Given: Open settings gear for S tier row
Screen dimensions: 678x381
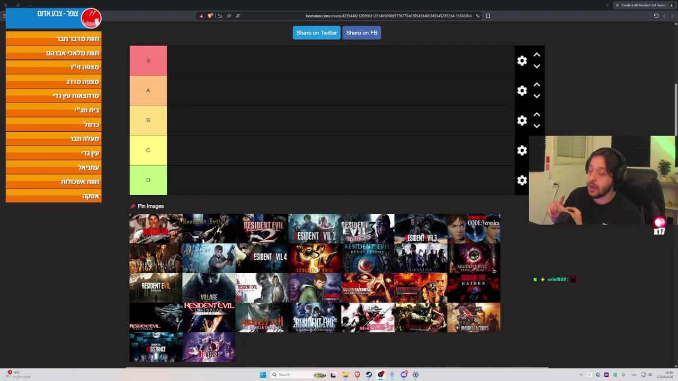Looking at the screenshot, I should click(x=522, y=61).
